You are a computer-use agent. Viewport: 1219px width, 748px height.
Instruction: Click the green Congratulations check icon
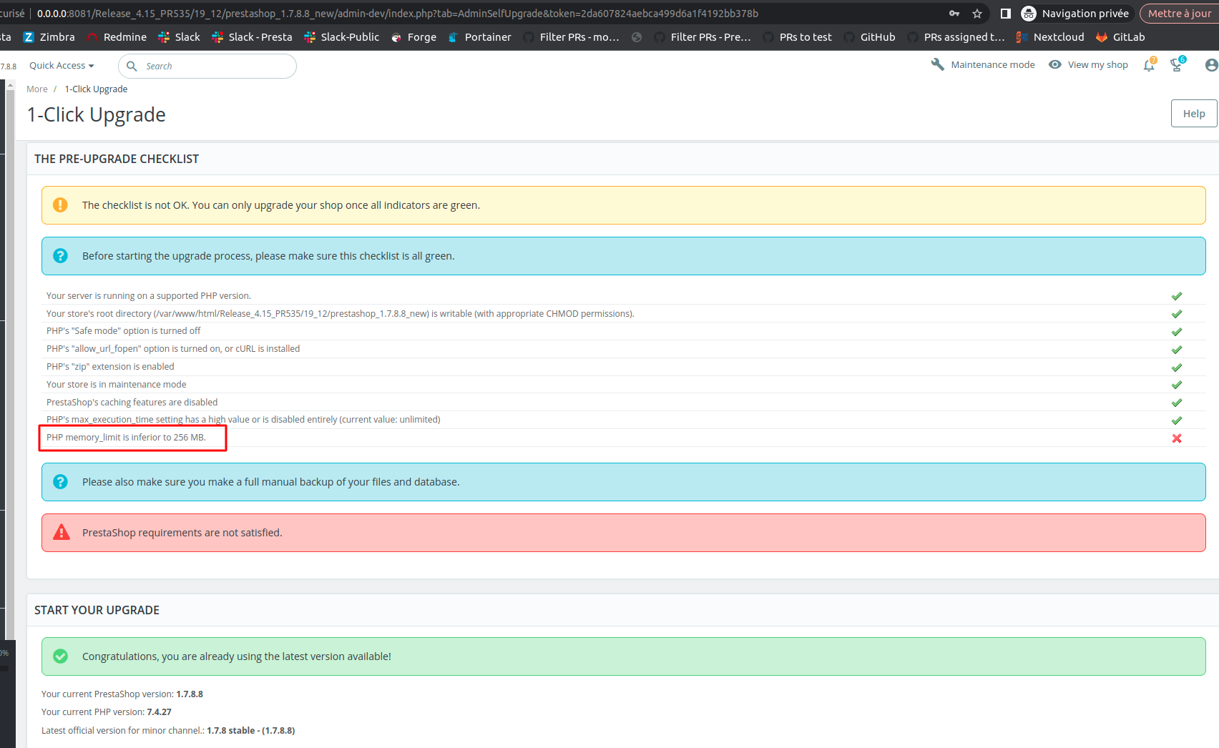pyautogui.click(x=60, y=656)
